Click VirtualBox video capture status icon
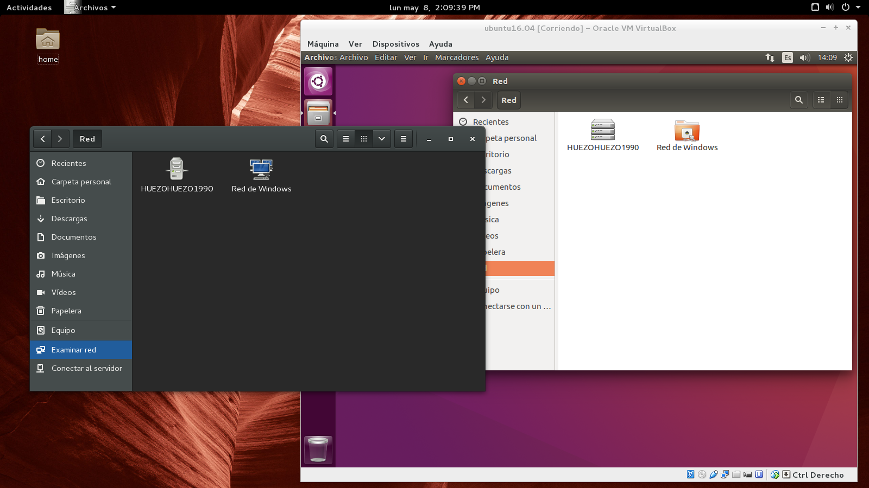Image resolution: width=869 pixels, height=488 pixels. [x=747, y=474]
